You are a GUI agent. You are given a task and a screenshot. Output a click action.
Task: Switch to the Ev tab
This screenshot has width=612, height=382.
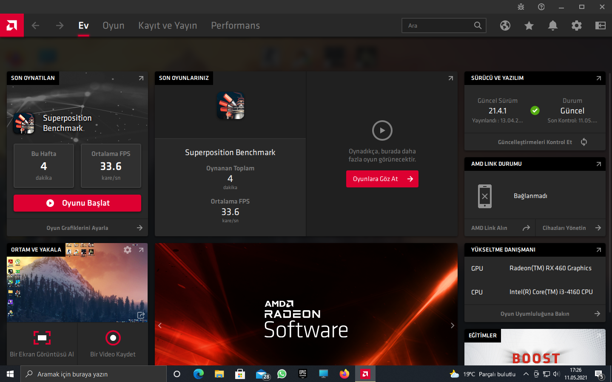pos(84,25)
